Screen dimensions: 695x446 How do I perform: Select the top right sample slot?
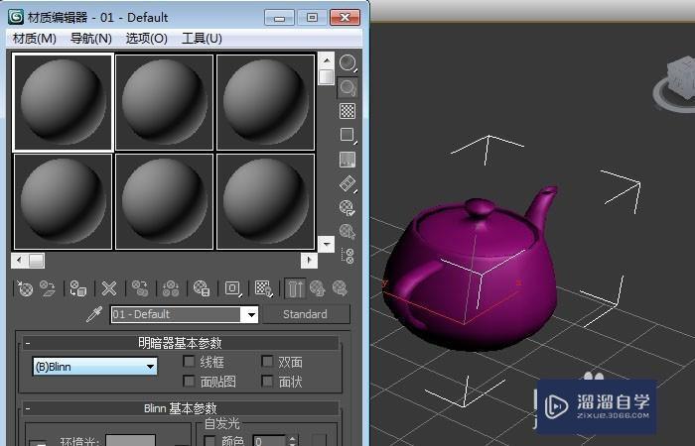(265, 103)
